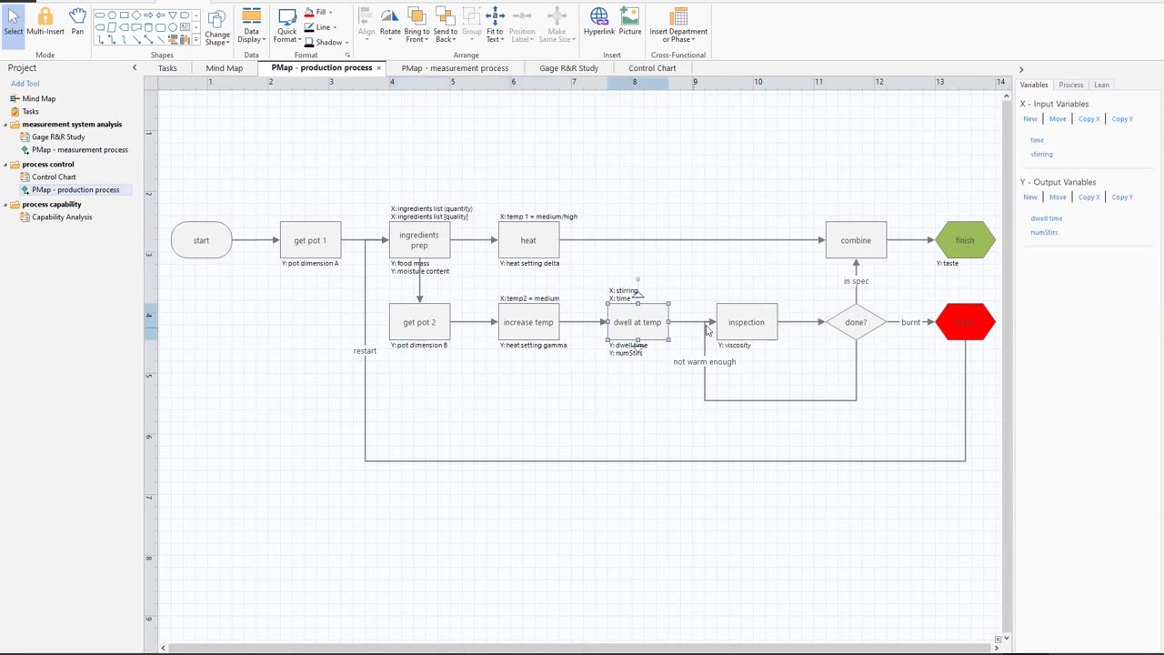This screenshot has width=1164, height=655.
Task: Click New under Y - Output Variables
Action: pyautogui.click(x=1030, y=197)
